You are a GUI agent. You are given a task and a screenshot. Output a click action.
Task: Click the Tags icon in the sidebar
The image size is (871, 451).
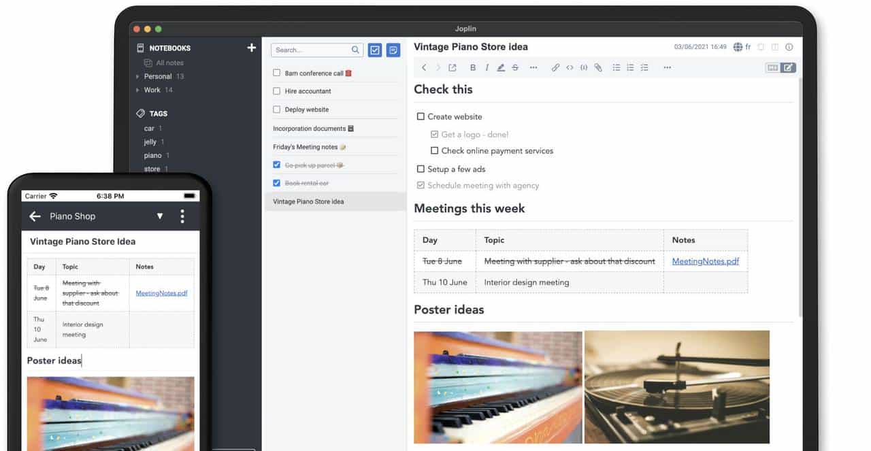[x=141, y=114]
